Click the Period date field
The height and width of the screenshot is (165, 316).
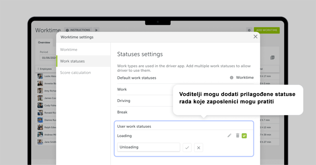point(48,58)
